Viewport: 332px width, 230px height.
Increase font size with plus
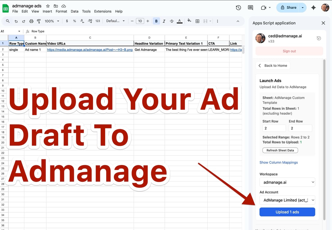pyautogui.click(x=148, y=21)
